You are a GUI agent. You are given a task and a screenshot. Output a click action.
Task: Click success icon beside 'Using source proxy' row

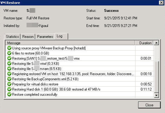click(9, 48)
